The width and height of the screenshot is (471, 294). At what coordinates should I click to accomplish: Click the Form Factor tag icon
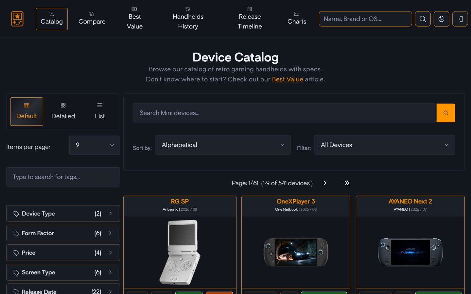click(x=16, y=233)
